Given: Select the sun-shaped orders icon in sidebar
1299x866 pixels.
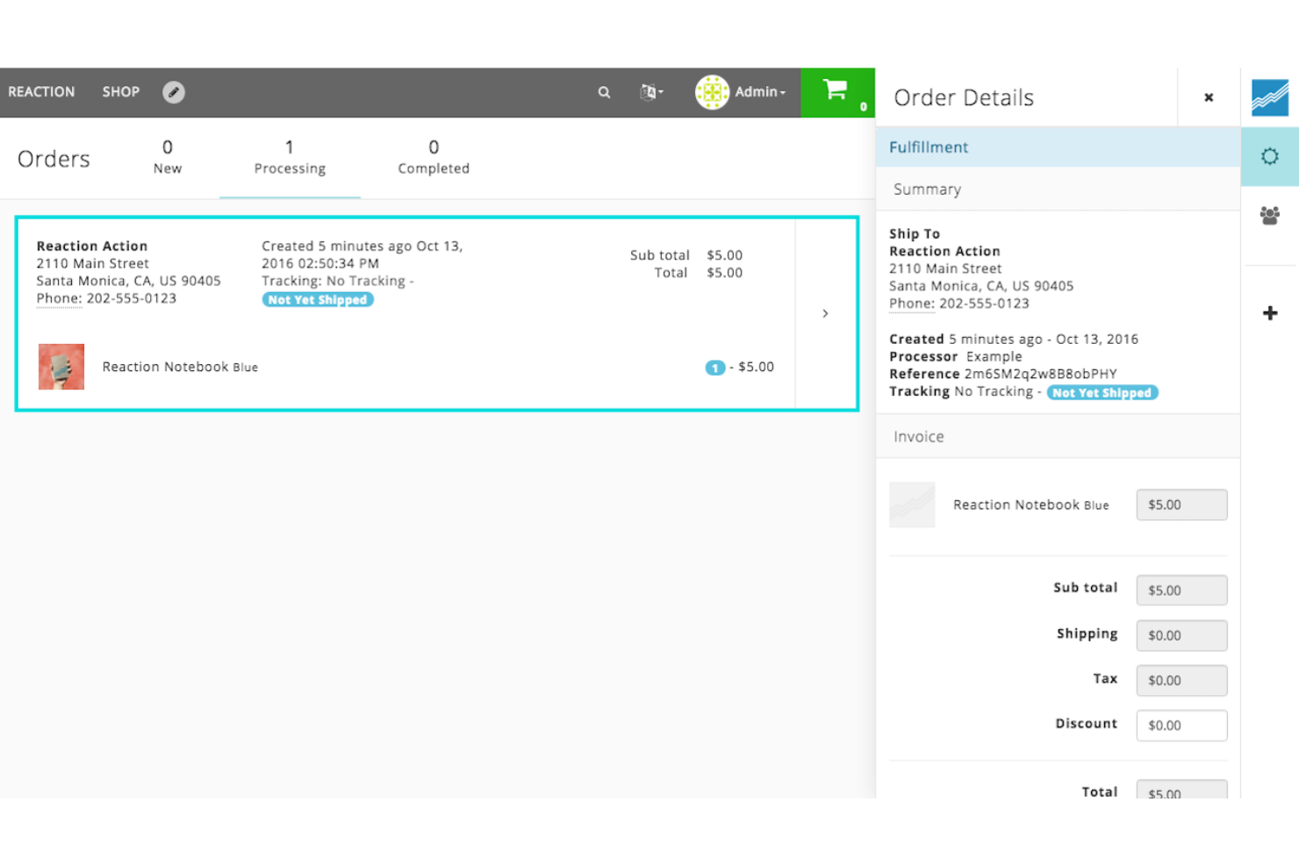Looking at the screenshot, I should pos(1270,156).
